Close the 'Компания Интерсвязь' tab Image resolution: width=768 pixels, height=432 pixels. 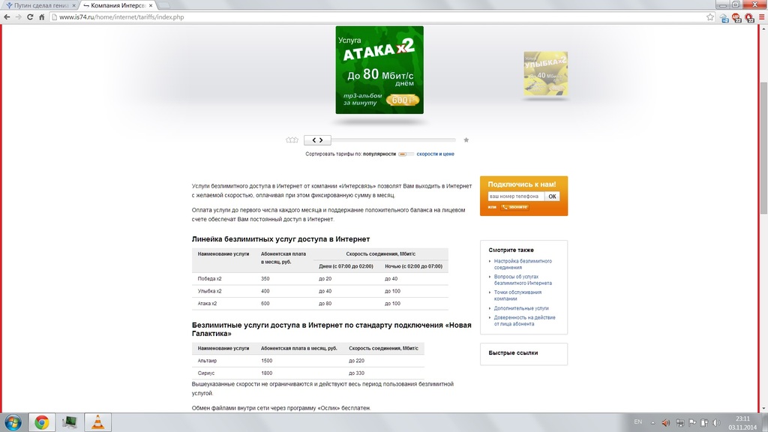click(x=150, y=5)
